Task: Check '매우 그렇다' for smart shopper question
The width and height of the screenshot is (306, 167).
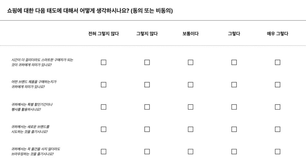Action: click(x=277, y=62)
